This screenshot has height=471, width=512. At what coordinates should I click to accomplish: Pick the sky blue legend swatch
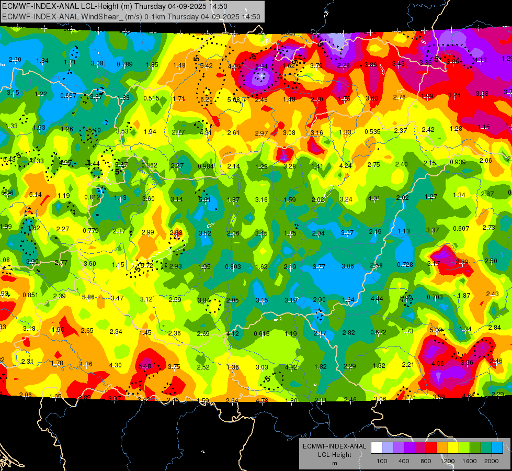coord(497,448)
